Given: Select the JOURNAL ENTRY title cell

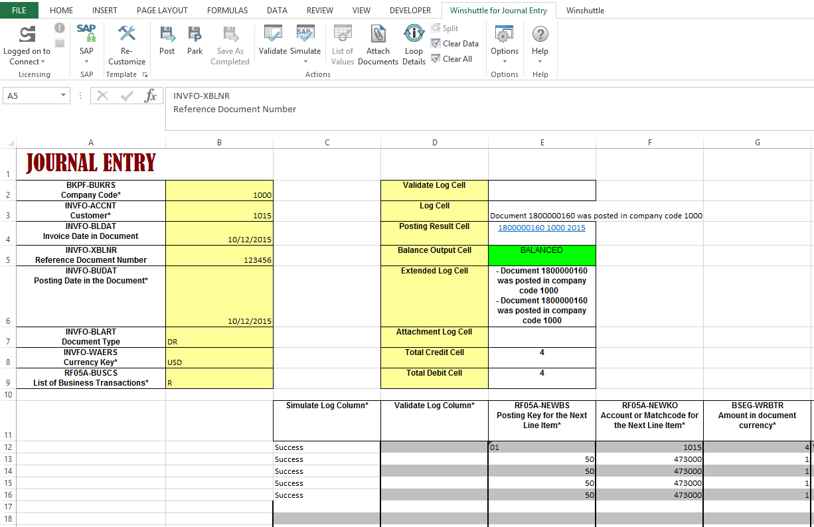Looking at the screenshot, I should point(91,163).
